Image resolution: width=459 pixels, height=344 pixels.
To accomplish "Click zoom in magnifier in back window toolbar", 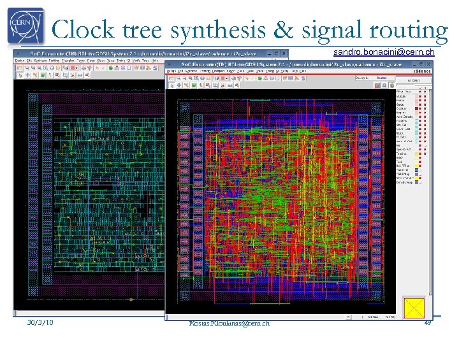I will [27, 68].
